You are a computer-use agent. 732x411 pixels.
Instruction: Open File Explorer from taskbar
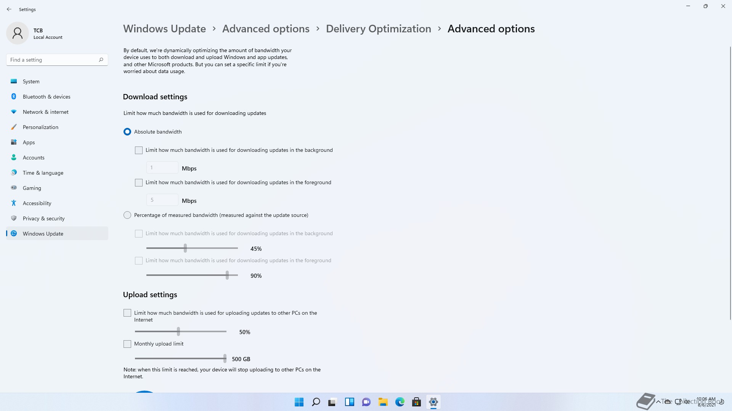click(x=383, y=402)
